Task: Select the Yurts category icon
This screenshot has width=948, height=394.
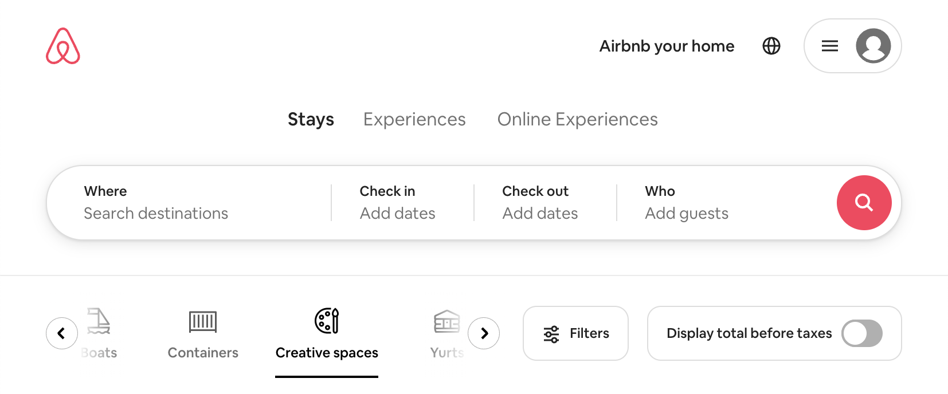Action: click(x=447, y=321)
